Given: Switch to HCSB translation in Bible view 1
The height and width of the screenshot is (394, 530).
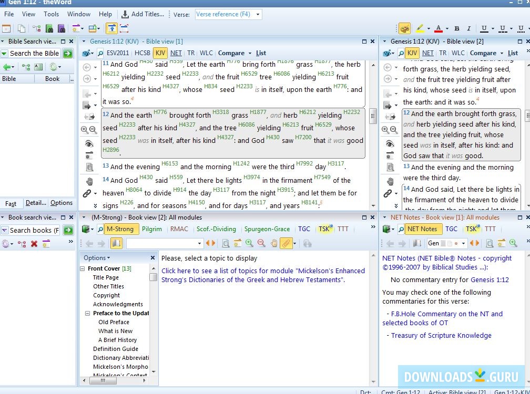Looking at the screenshot, I should 142,53.
